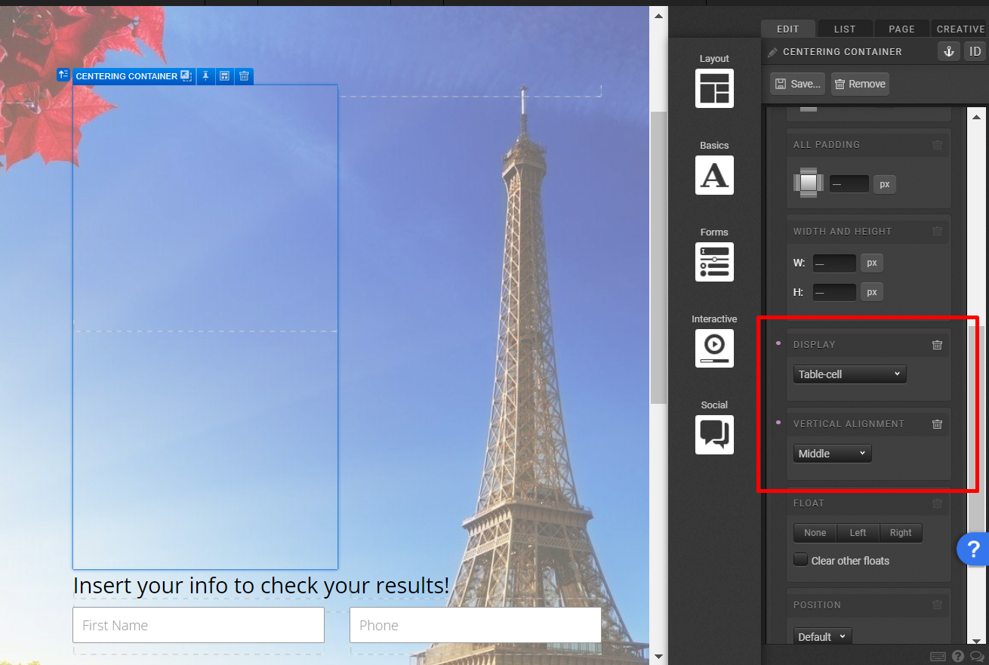The image size is (989, 665).
Task: Set float to Right
Action: (901, 533)
